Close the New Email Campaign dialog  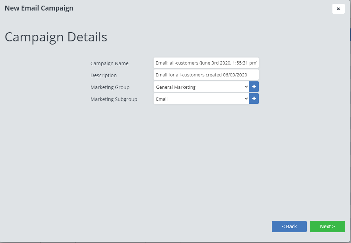click(x=338, y=9)
